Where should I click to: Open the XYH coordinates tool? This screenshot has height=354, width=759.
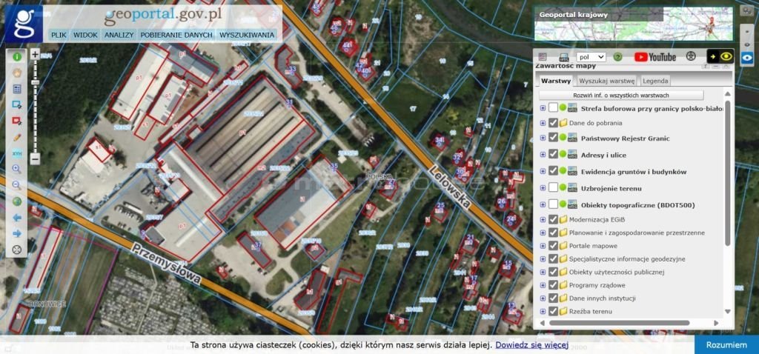(16, 153)
